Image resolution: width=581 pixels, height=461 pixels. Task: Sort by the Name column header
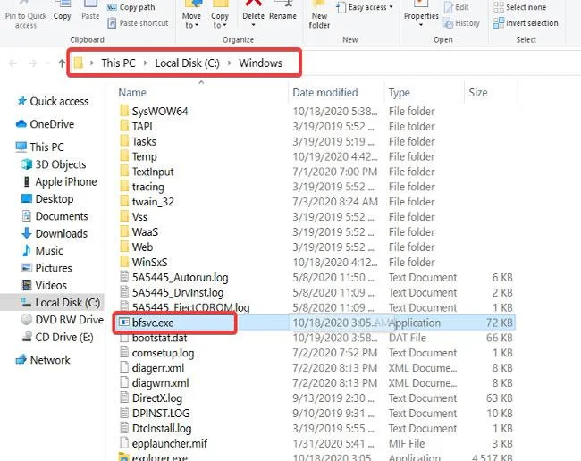132,93
